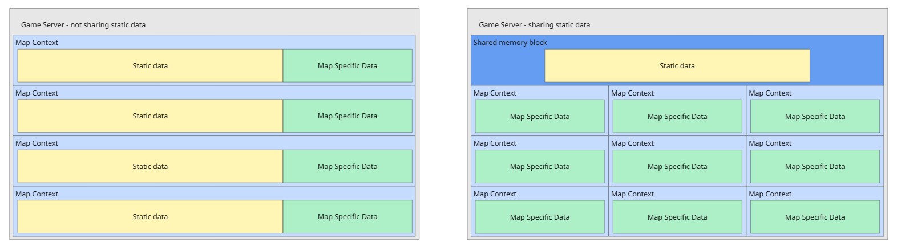Image resolution: width=897 pixels, height=247 pixels.
Task: Select the Static data box in bottom left Map Context
Action: tap(150, 217)
